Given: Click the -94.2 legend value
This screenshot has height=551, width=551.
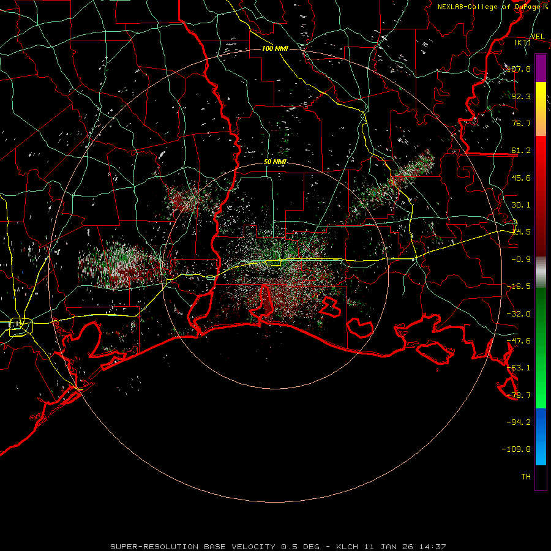Looking at the screenshot, I should [x=519, y=422].
